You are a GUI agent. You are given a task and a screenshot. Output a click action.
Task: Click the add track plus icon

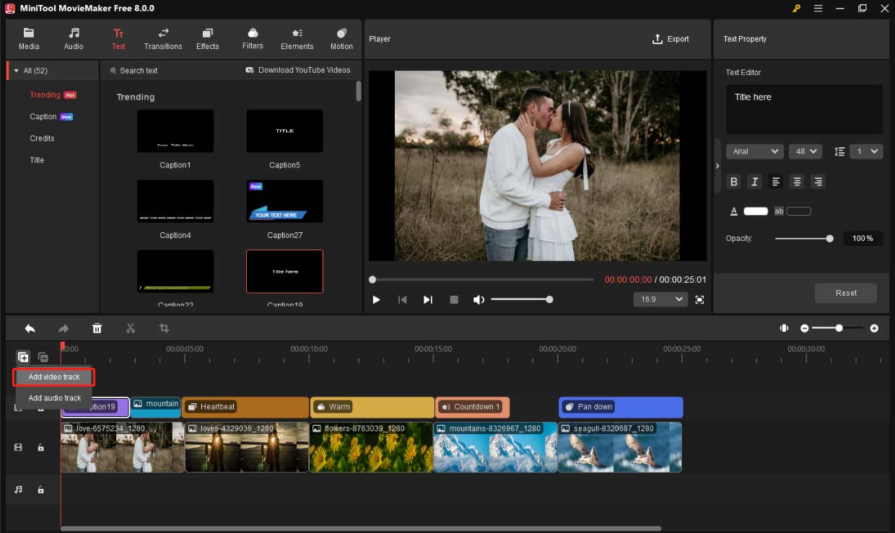23,357
